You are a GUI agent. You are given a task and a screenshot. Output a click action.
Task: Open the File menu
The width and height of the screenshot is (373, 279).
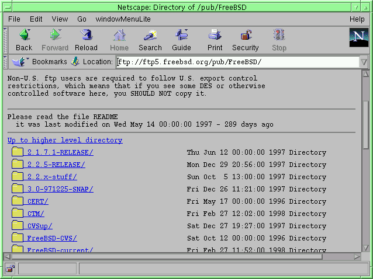pos(14,19)
